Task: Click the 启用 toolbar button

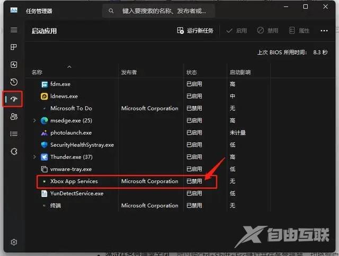Action: pyautogui.click(x=237, y=31)
